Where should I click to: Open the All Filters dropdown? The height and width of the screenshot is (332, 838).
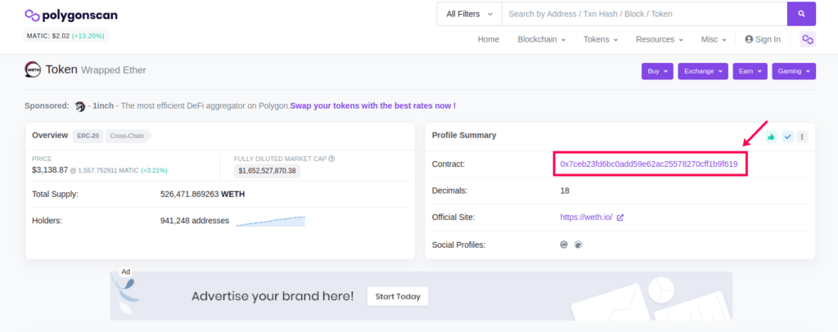click(469, 14)
